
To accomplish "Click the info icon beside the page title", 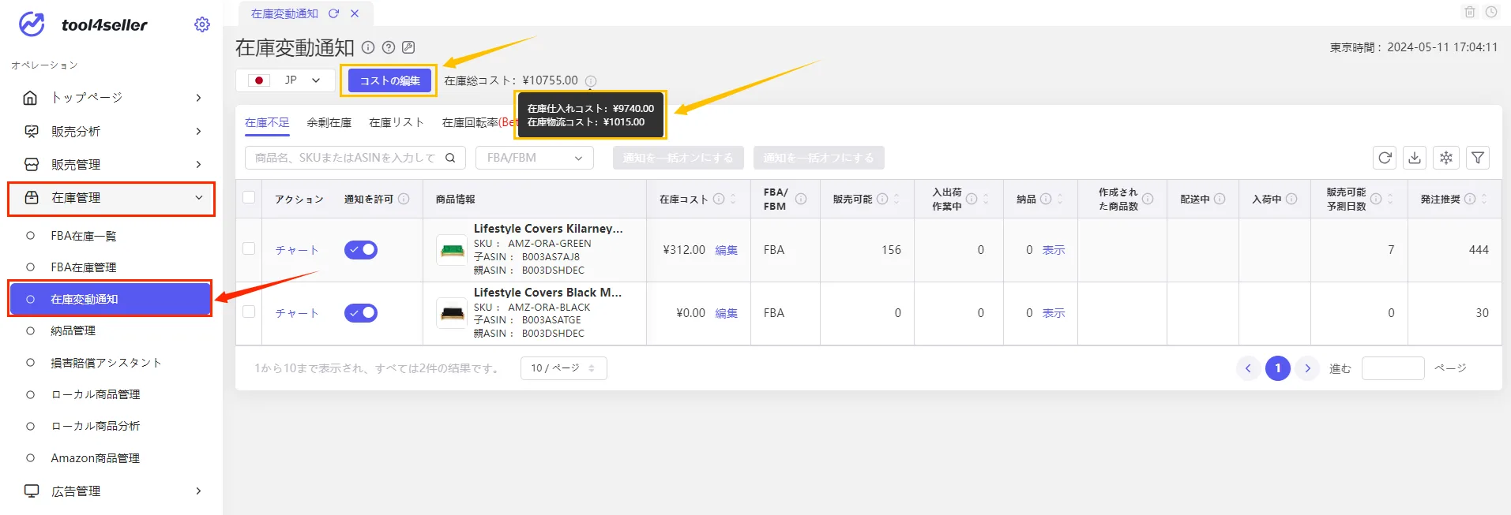I will [368, 47].
